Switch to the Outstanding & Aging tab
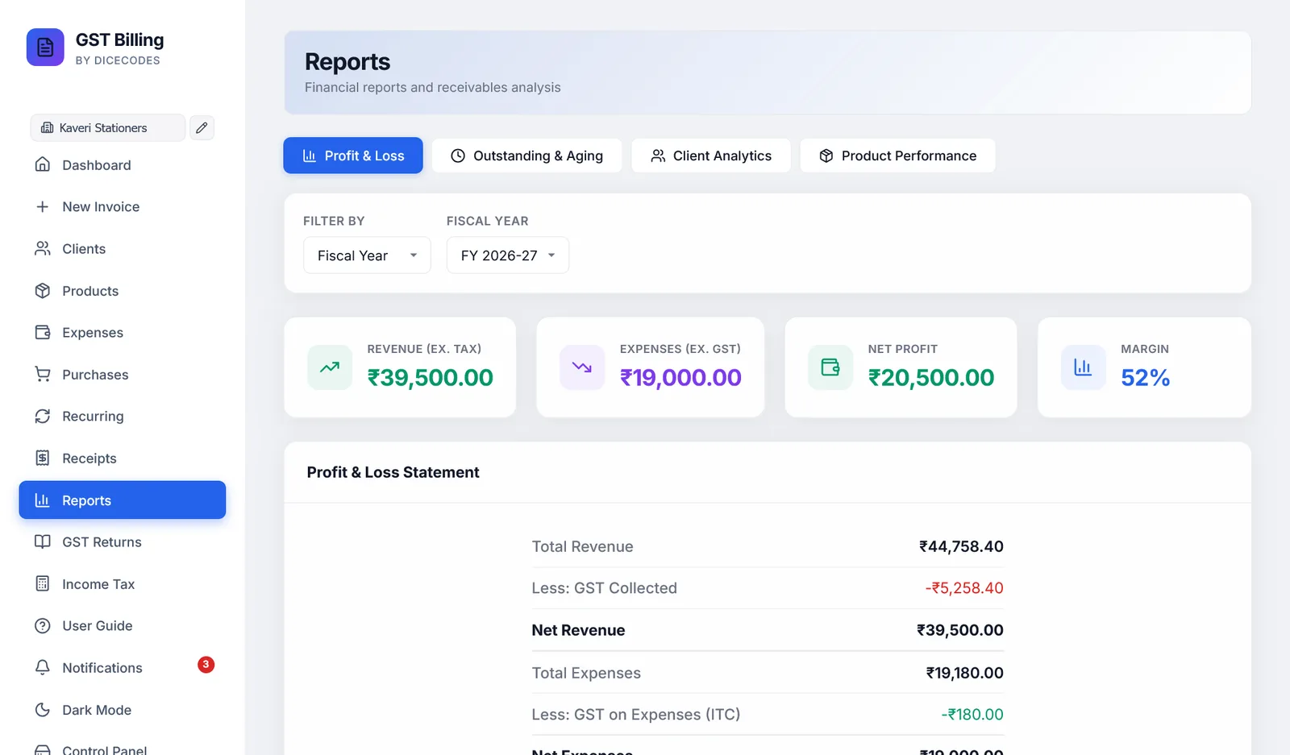 point(526,156)
